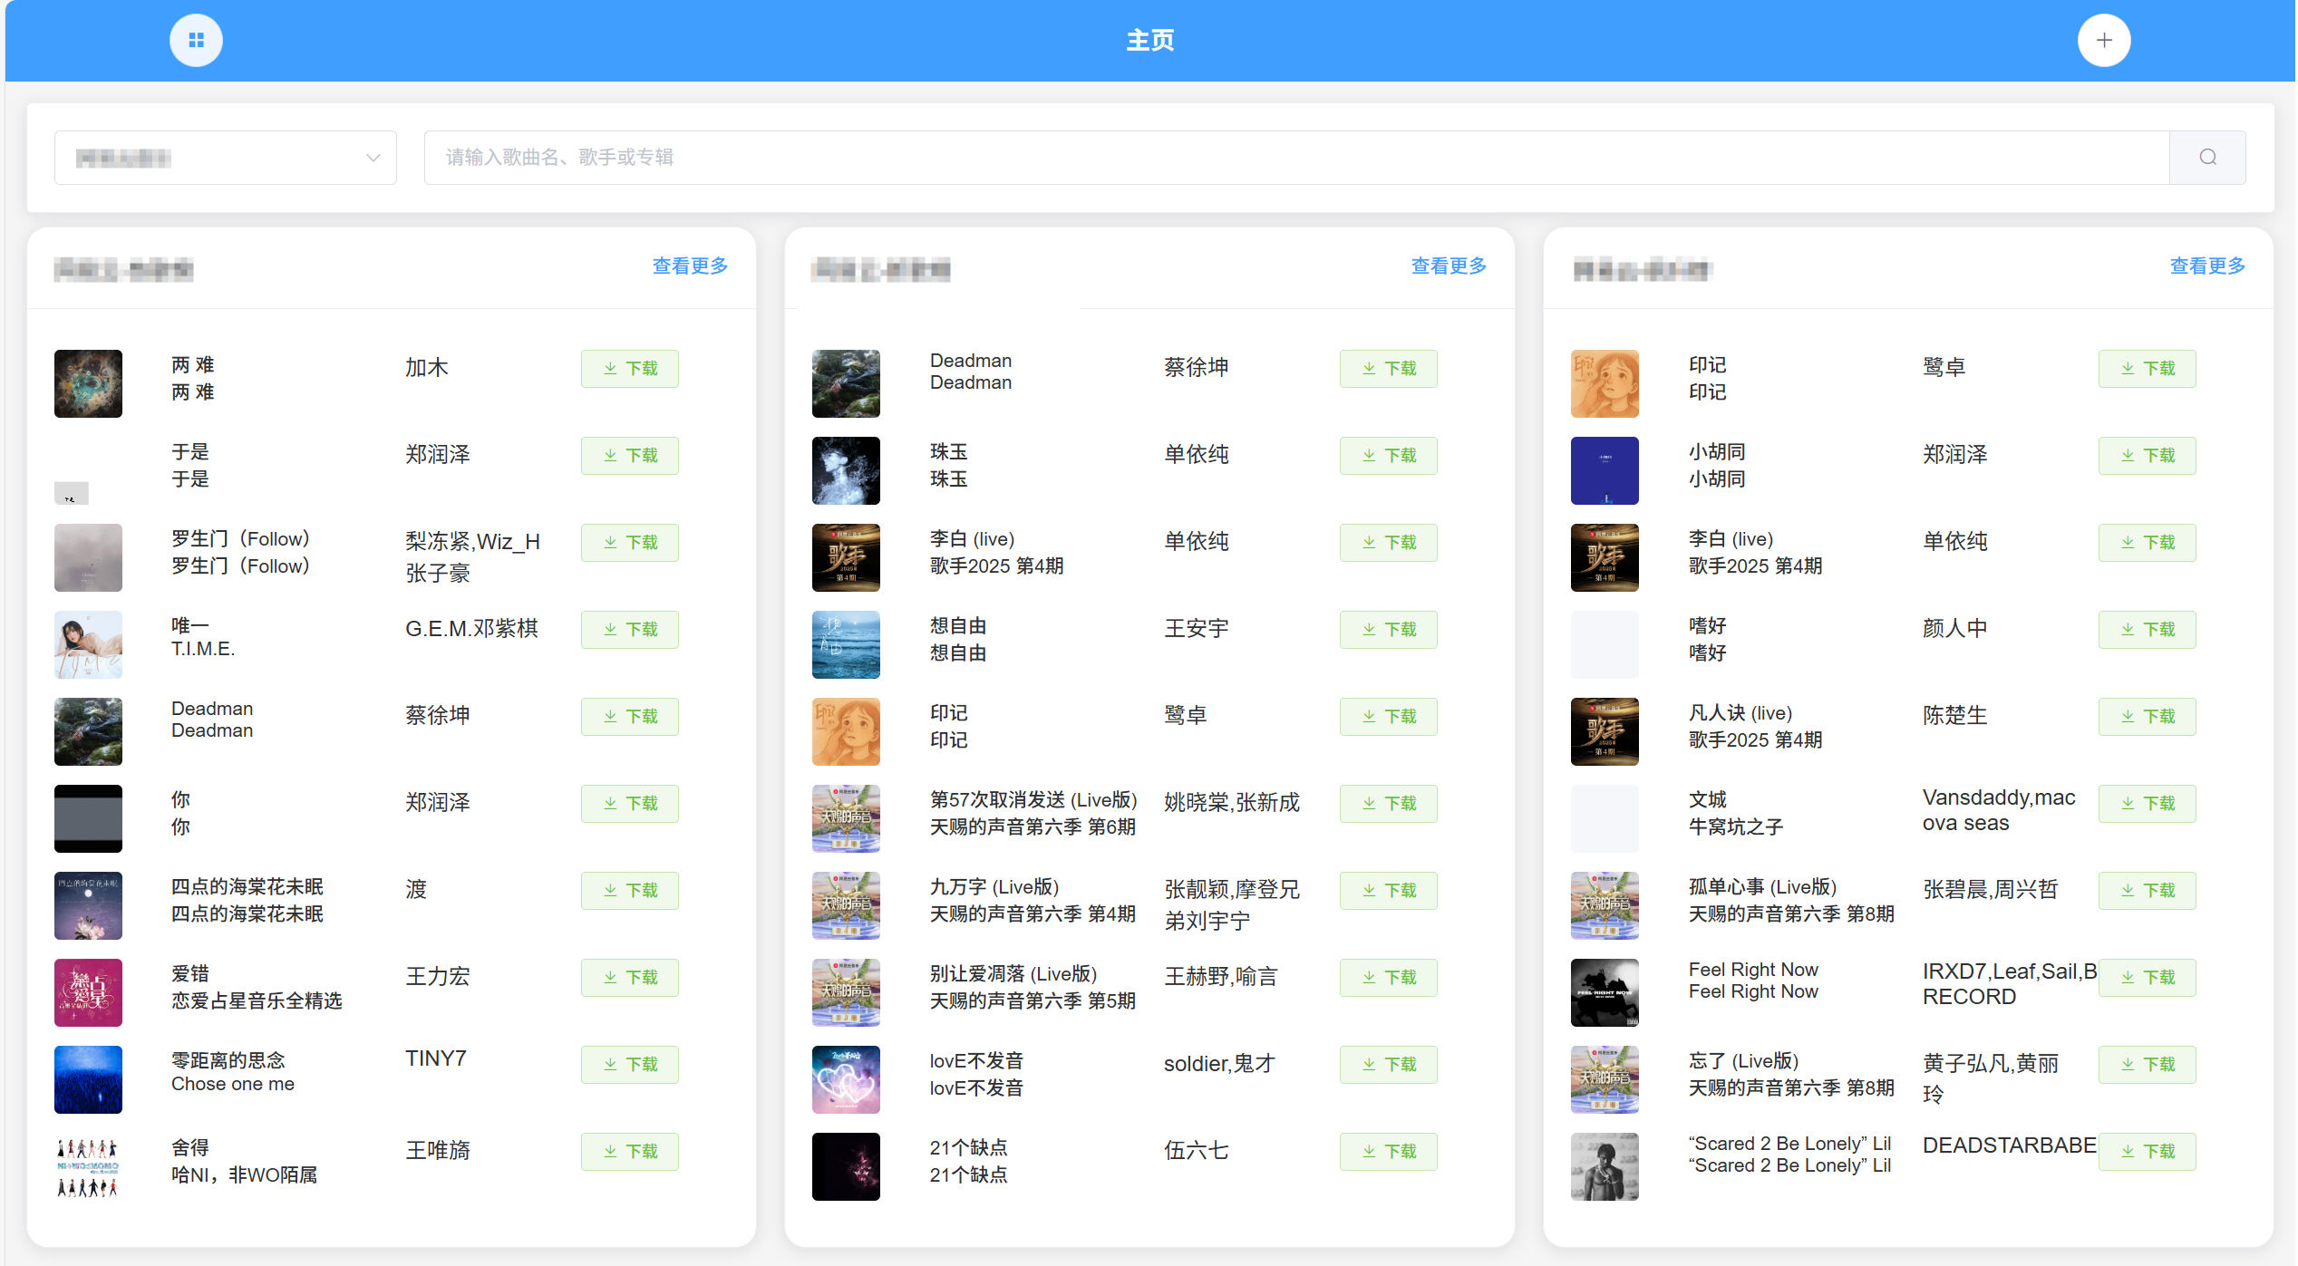Click the Feel Right Now album art
Screen dimensions: 2298x1266
1604,992
